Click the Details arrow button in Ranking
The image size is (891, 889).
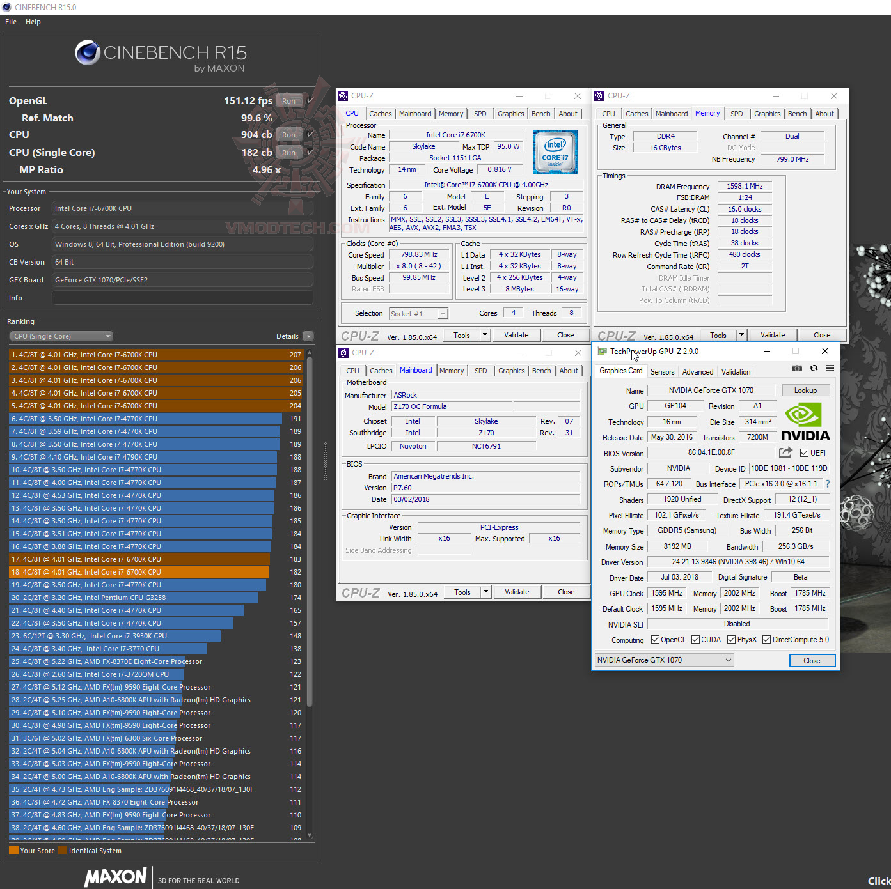point(308,336)
